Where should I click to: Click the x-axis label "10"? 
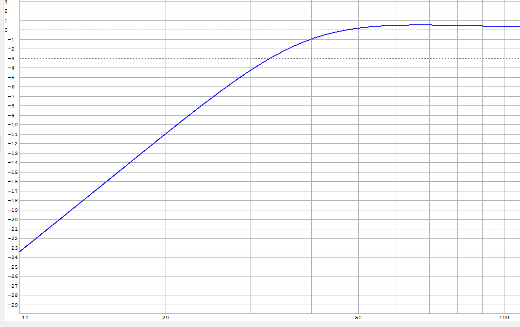pos(25,318)
